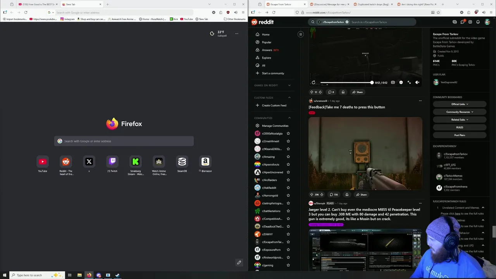Give an award to the video post
The image size is (496, 279).
point(343,92)
